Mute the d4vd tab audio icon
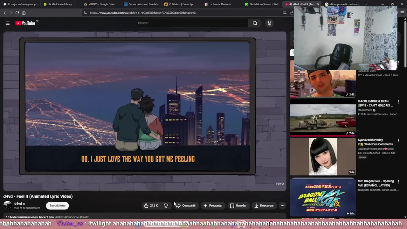This screenshot has height=229, width=407. 291,4
